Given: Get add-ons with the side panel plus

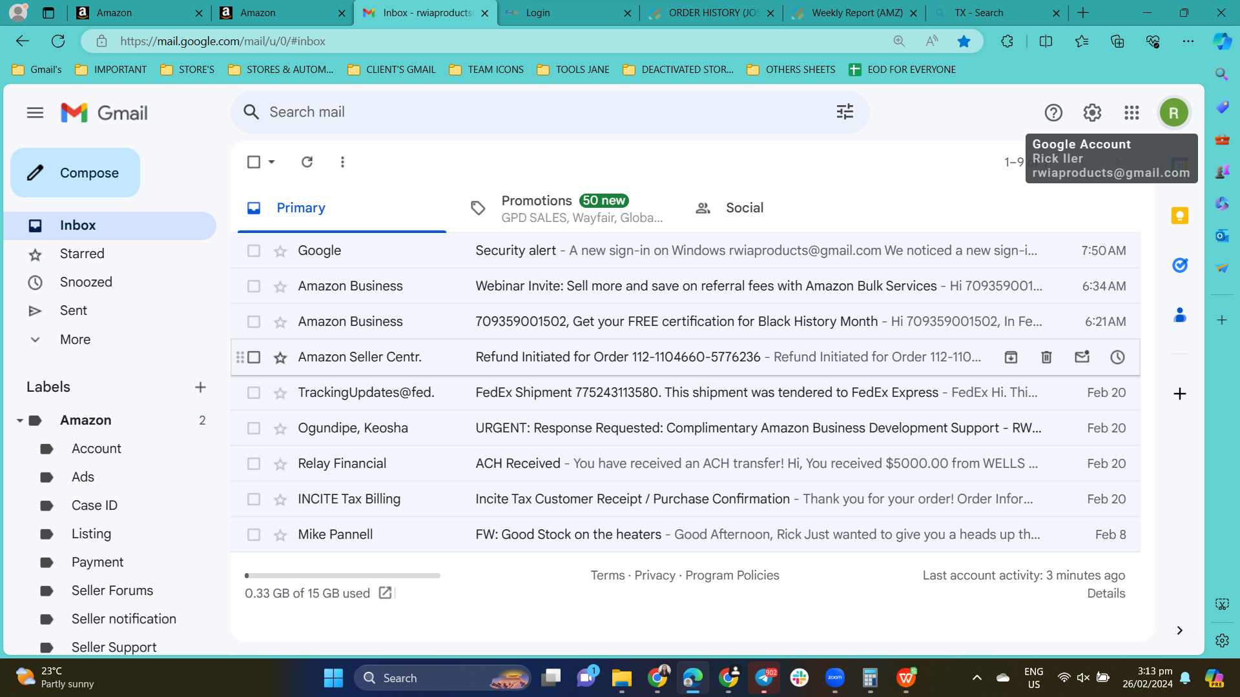Looking at the screenshot, I should [x=1180, y=394].
